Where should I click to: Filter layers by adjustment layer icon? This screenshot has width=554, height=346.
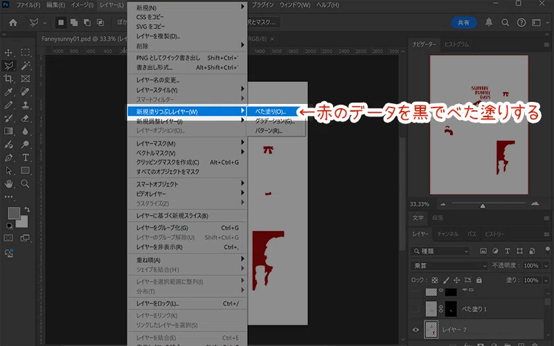coord(495,251)
